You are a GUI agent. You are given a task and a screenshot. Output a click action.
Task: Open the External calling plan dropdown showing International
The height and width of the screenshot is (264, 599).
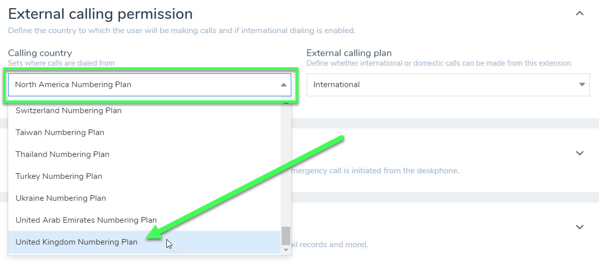(x=448, y=85)
